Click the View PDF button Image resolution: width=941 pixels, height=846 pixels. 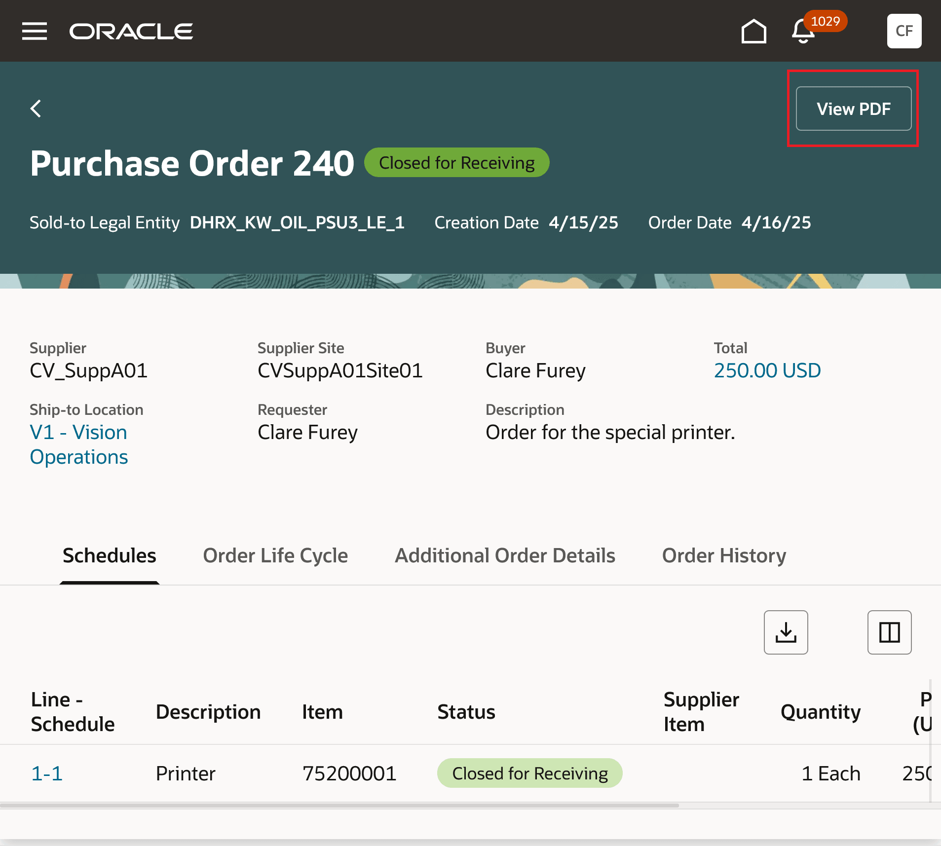point(854,109)
